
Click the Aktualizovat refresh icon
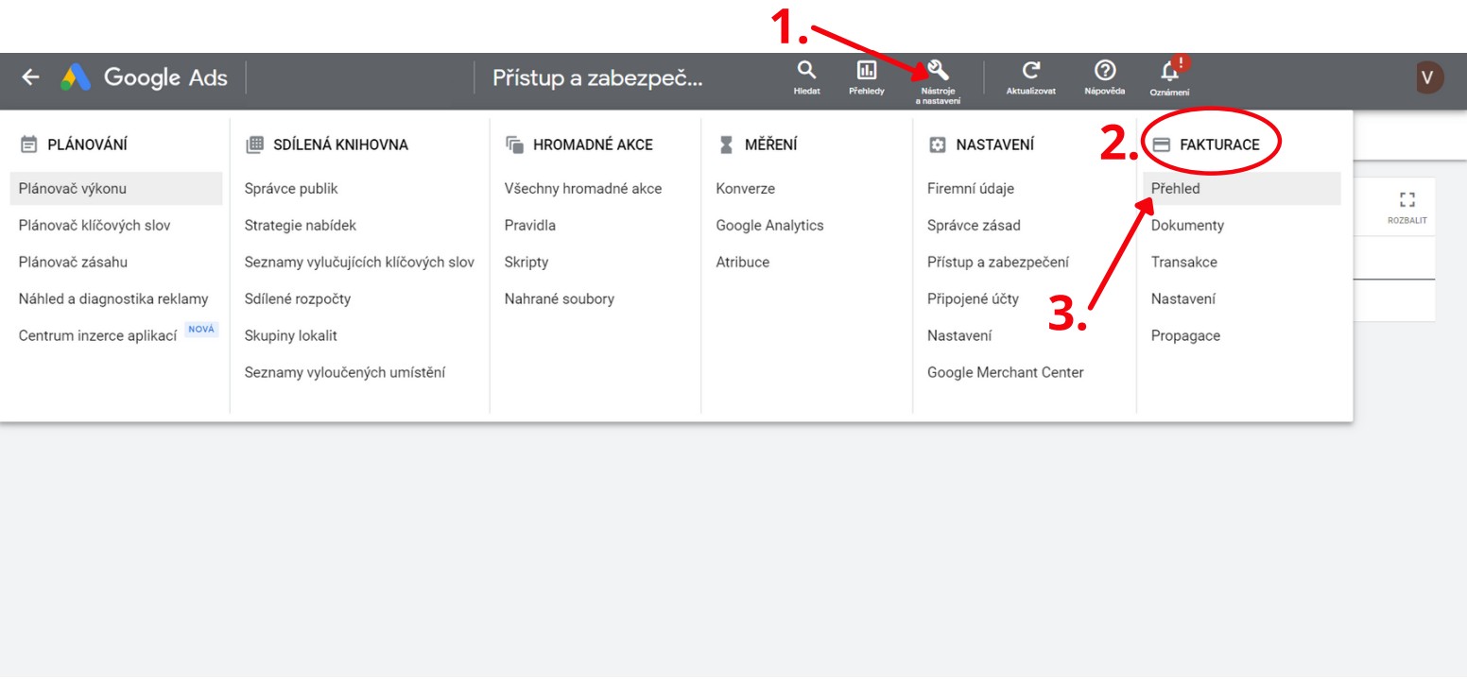pos(1031,70)
